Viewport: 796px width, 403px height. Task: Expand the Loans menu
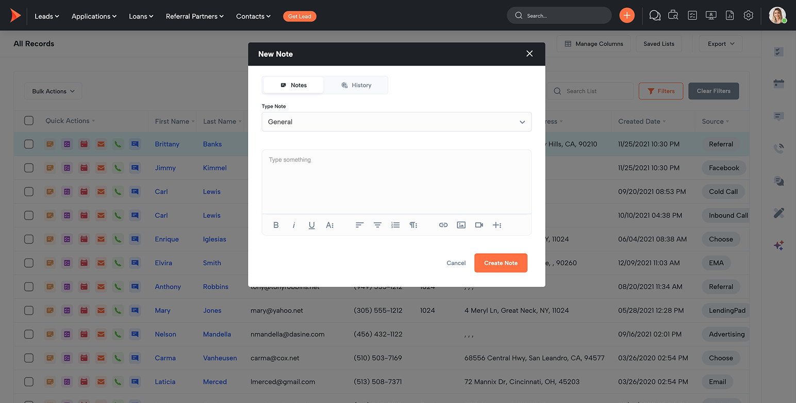pos(141,16)
